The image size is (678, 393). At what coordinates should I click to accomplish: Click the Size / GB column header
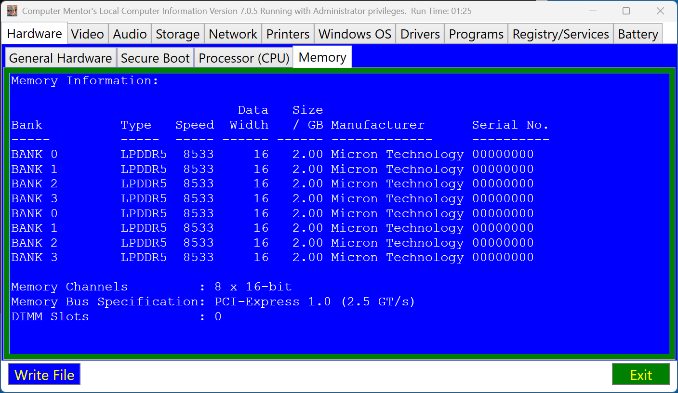(307, 118)
